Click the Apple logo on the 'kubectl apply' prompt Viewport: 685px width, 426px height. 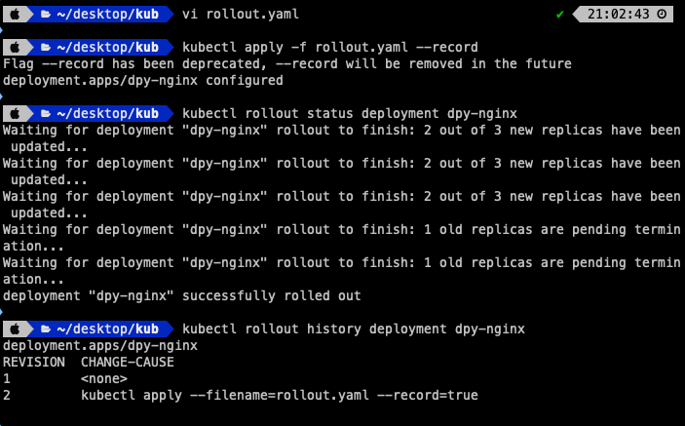coord(15,47)
